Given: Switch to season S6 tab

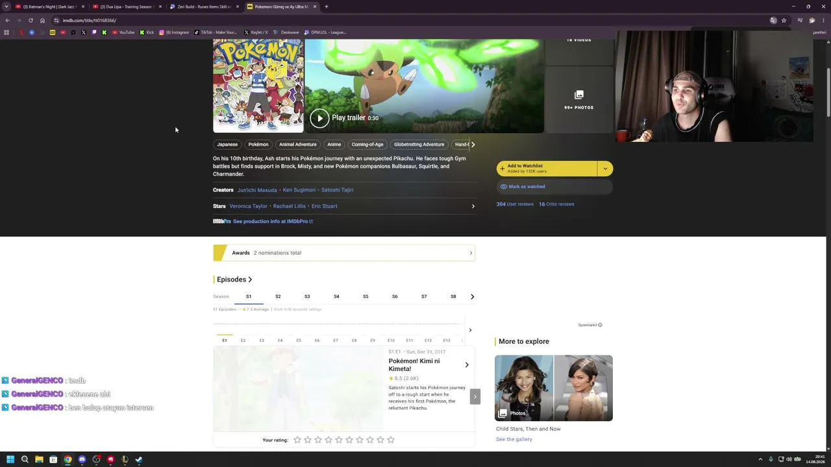Looking at the screenshot, I should click(x=395, y=296).
